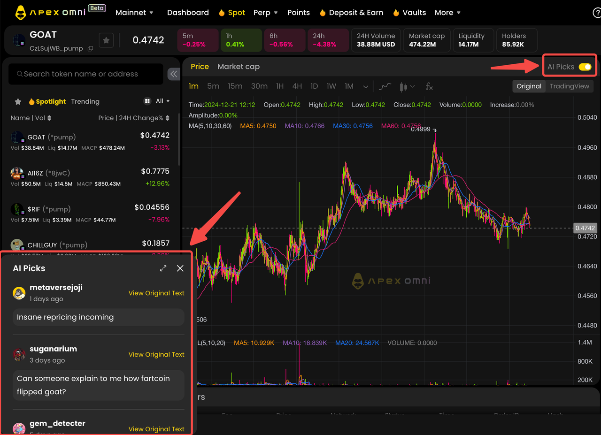Select the 1M monthly chart interval

pyautogui.click(x=349, y=86)
